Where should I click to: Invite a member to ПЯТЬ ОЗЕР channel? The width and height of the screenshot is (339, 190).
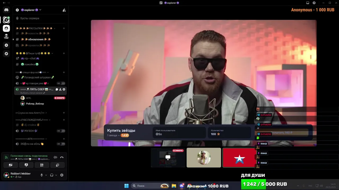click(60, 89)
